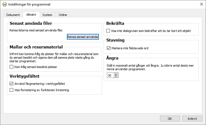
Task: Click the Ångra number field showing 30
Action: pos(110,75)
